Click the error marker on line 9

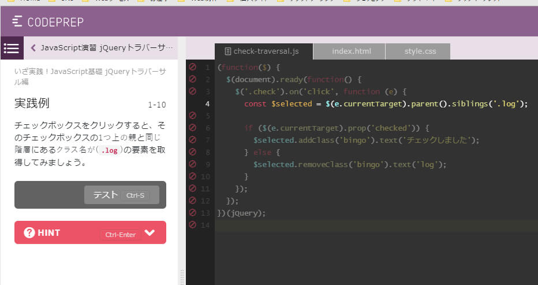tap(192, 164)
